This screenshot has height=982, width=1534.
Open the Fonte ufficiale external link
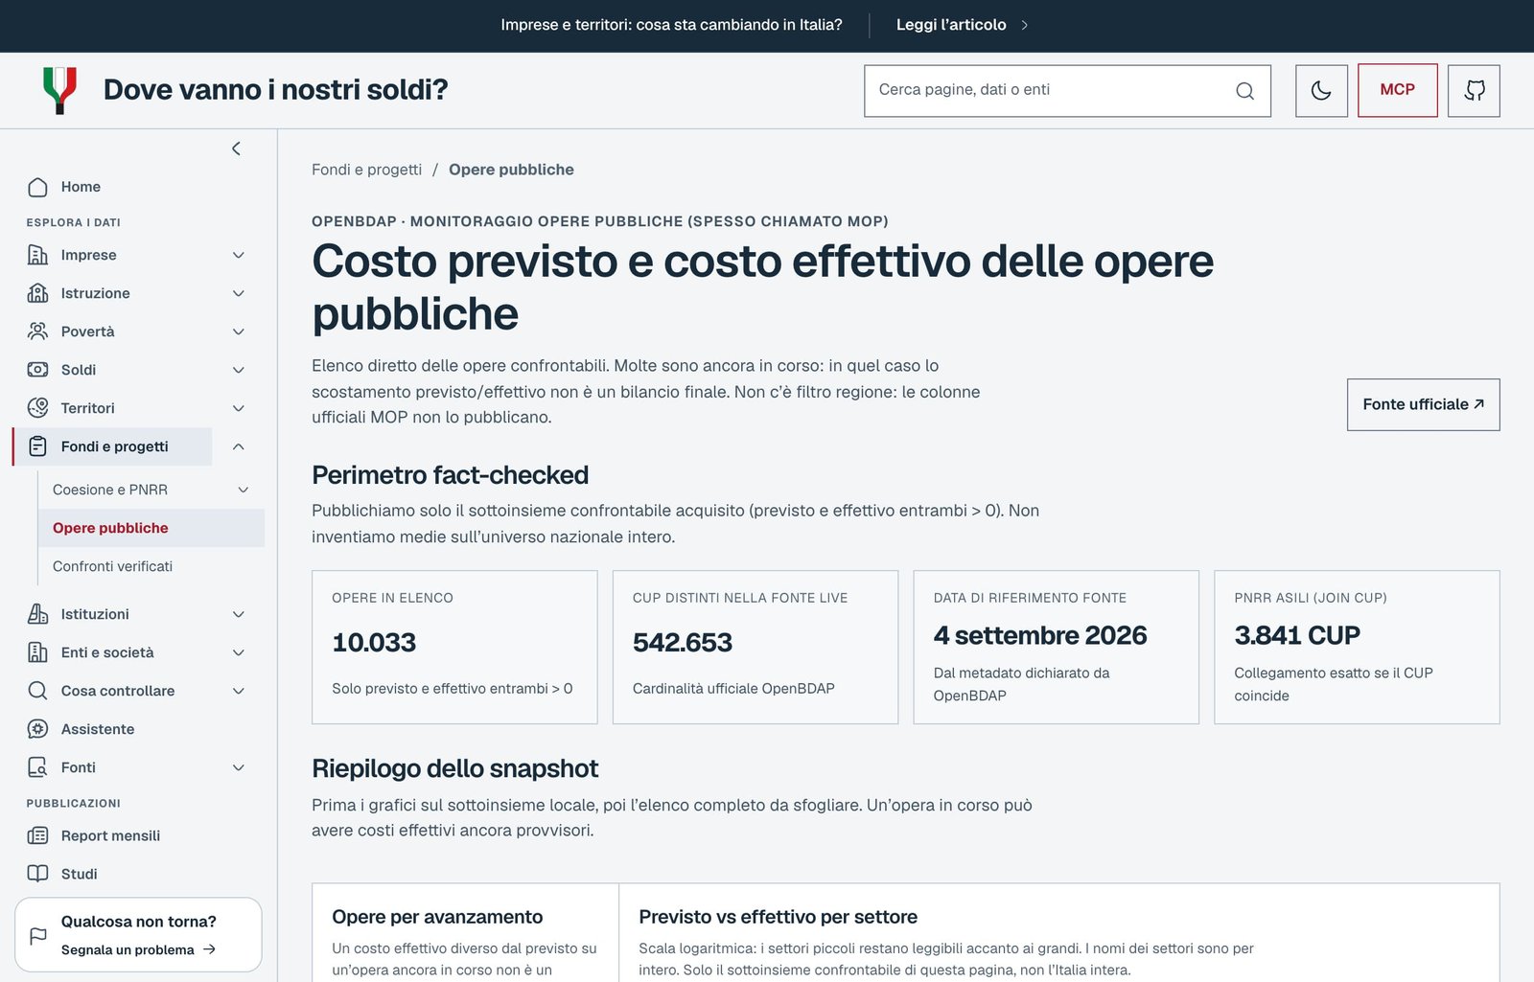[x=1423, y=404]
